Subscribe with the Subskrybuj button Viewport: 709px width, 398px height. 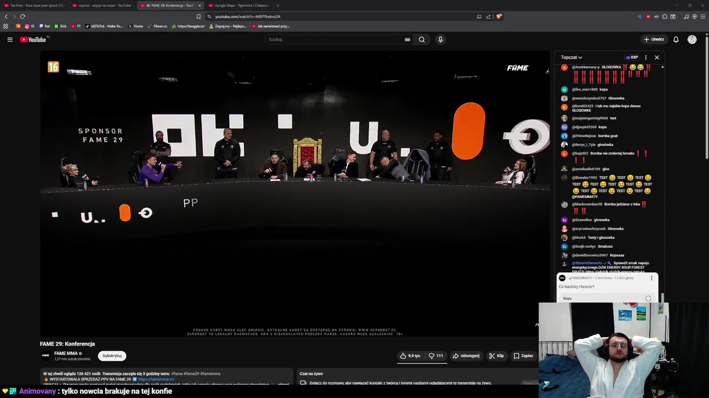[112, 356]
